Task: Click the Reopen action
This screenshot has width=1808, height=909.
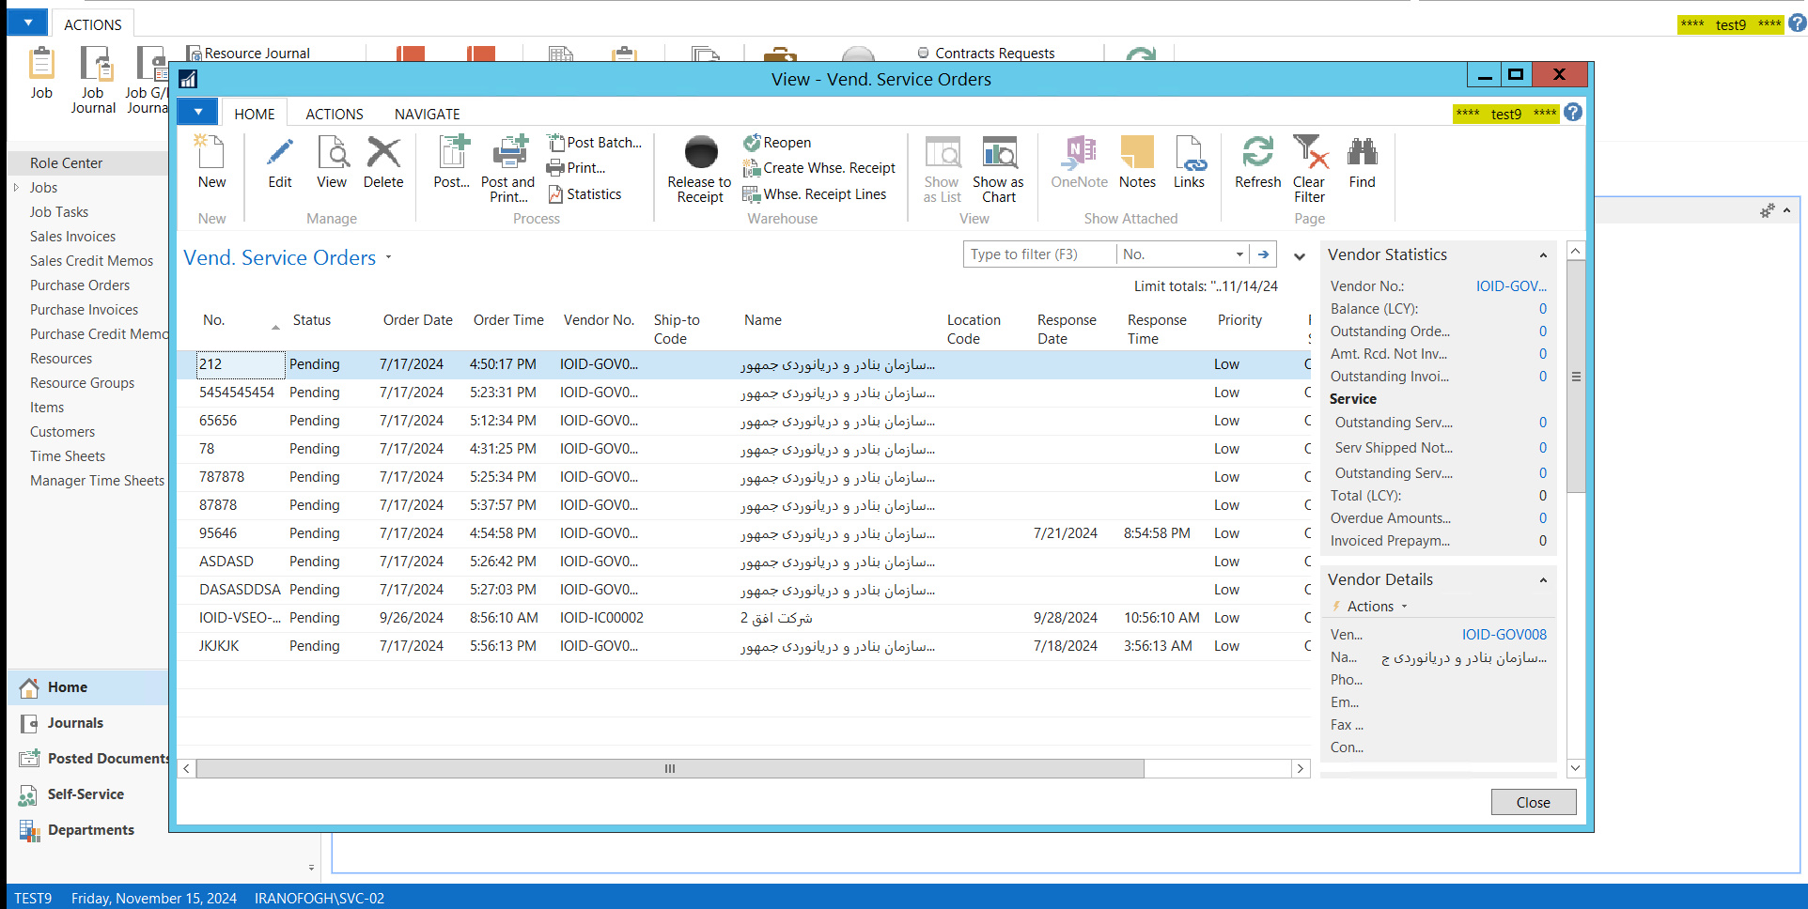Action: click(777, 143)
